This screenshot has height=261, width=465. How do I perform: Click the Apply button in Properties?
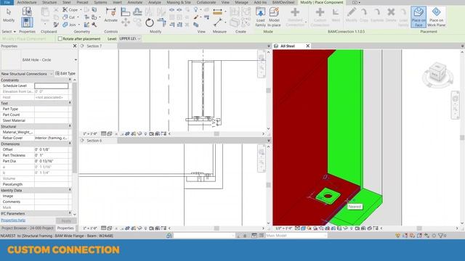point(66,220)
